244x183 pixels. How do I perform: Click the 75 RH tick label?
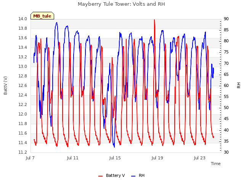tap(226, 52)
